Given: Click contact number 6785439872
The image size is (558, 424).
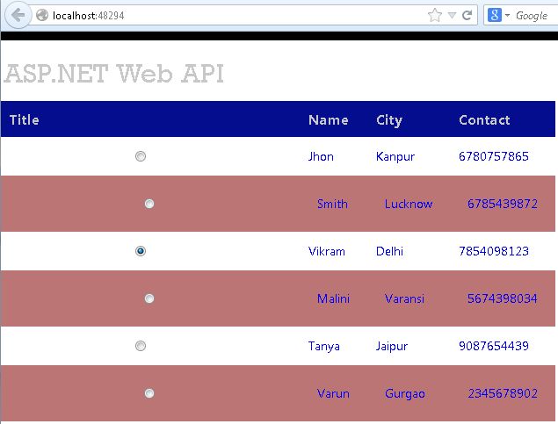Looking at the screenshot, I should coord(502,204).
